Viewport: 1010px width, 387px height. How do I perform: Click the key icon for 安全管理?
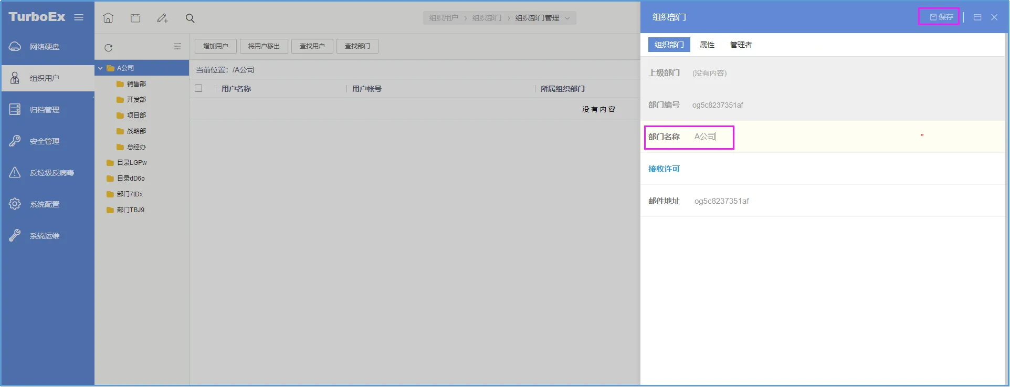pos(15,141)
